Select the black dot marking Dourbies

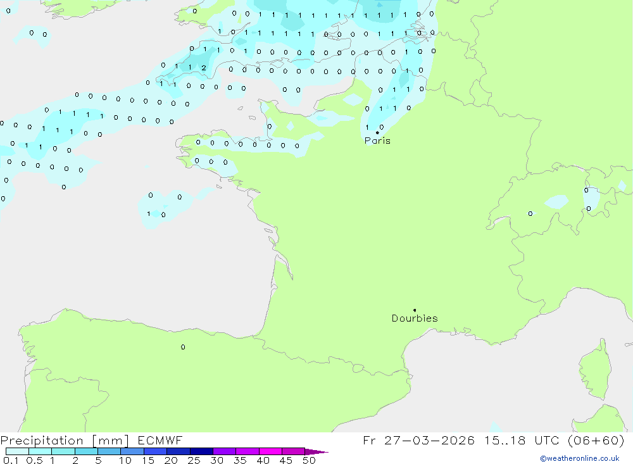click(x=415, y=310)
